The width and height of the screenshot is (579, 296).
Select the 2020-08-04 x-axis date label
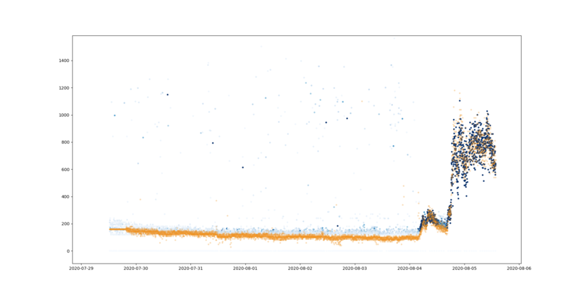410,269
